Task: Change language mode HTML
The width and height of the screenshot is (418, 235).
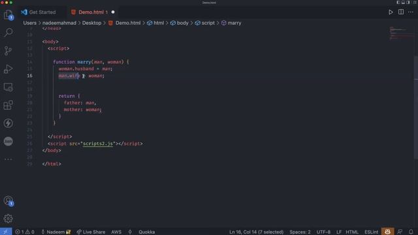Action: tap(352, 232)
